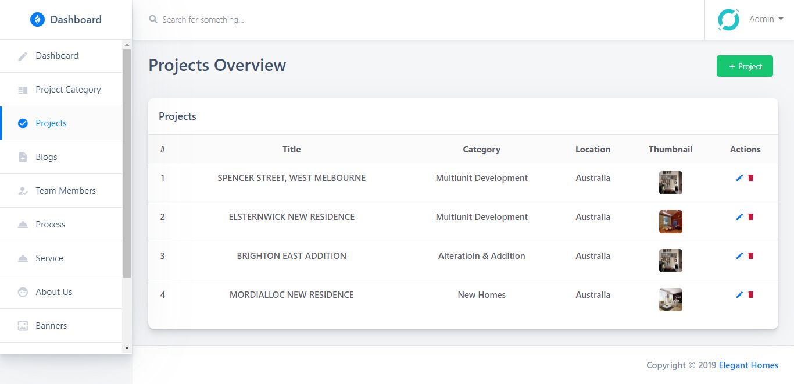Open the Elegant Homes footer link
The height and width of the screenshot is (384, 794).
coord(748,365)
